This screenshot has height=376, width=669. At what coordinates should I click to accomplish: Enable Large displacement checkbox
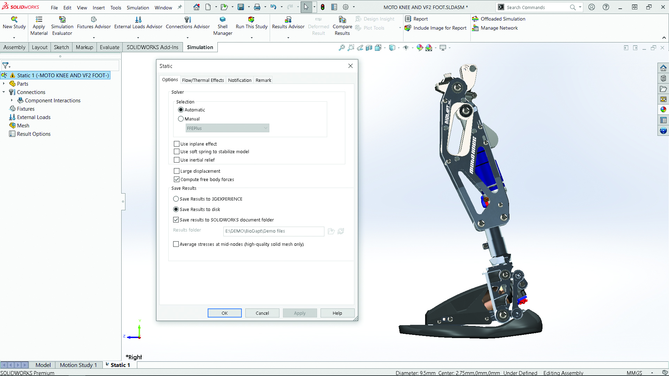[x=177, y=171]
